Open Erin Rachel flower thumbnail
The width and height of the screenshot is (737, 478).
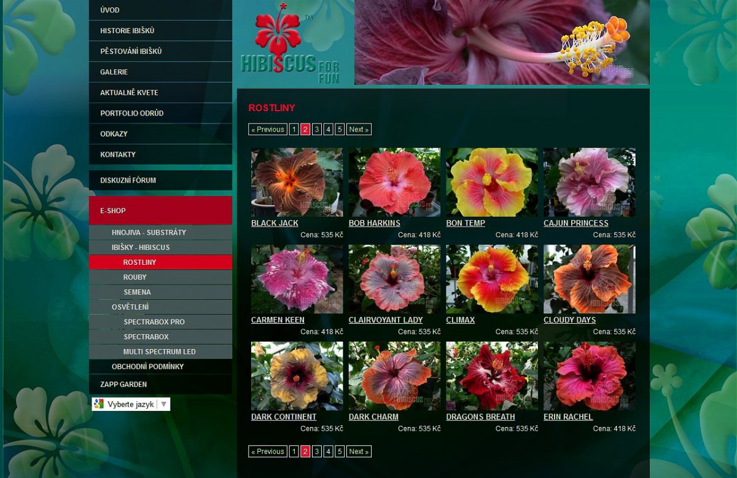pos(590,376)
